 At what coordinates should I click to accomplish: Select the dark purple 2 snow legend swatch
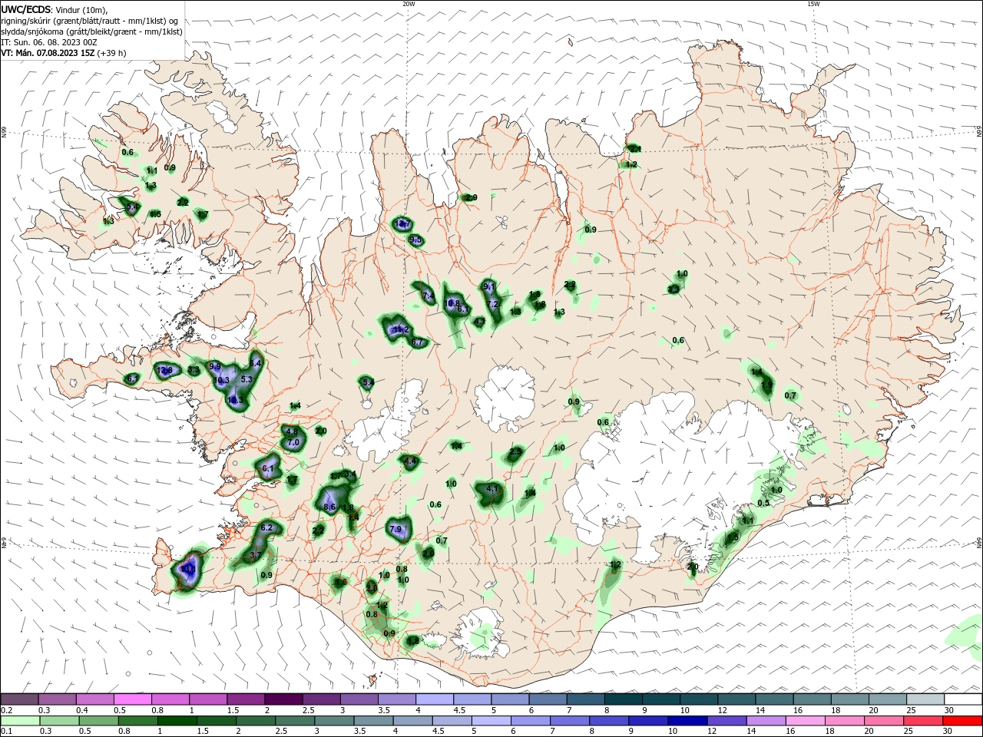point(283,699)
